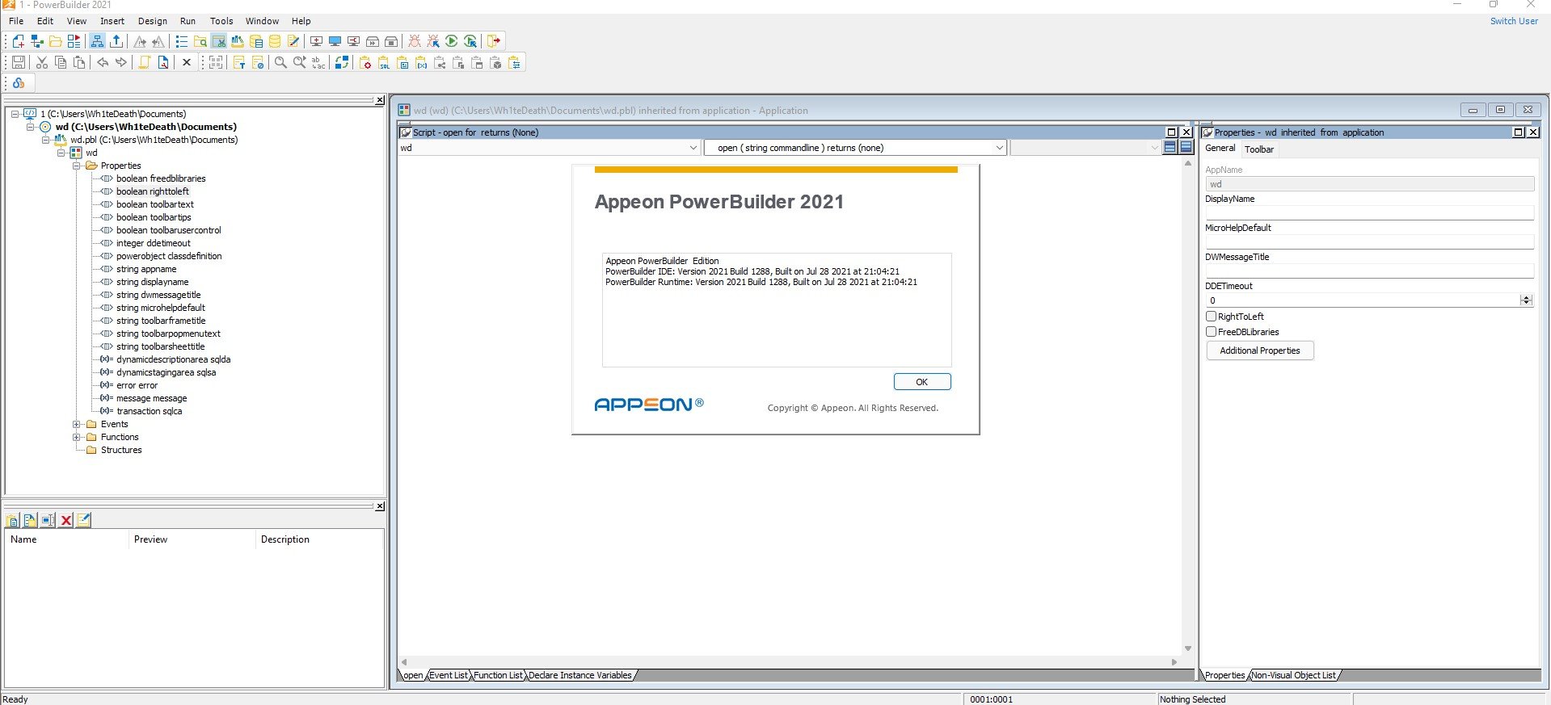Click the Select All dotted-square icon
Viewport: 1551px width, 705px height.
[x=216, y=62]
